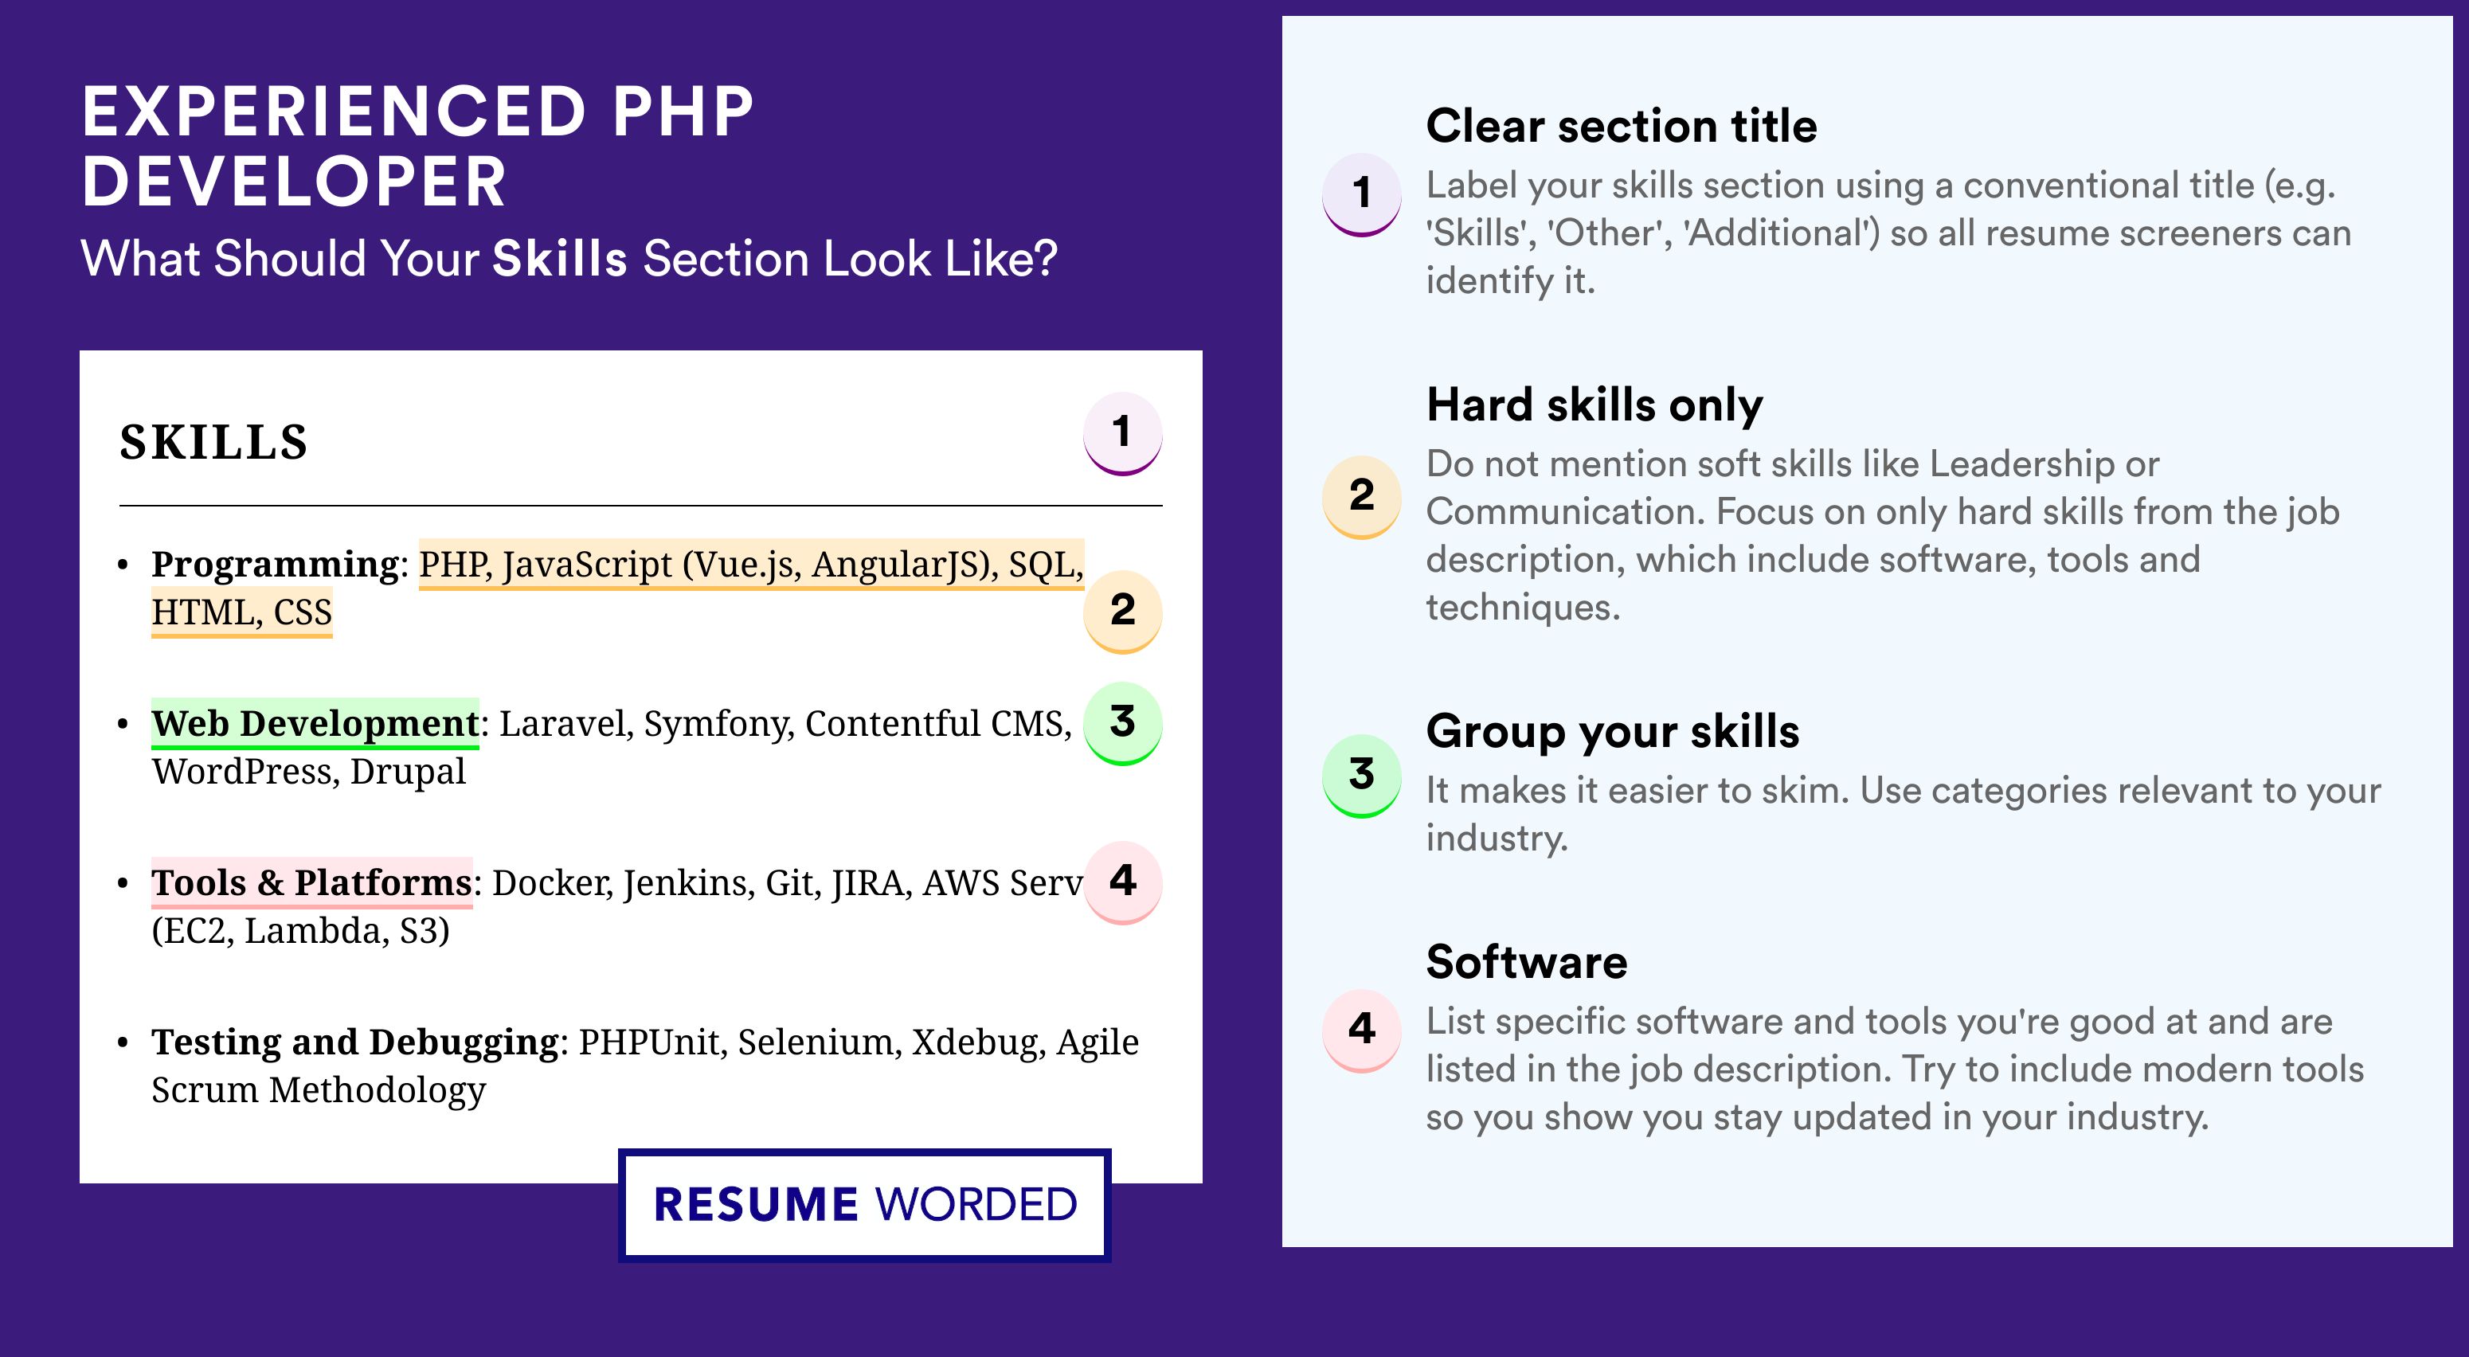Click the SKILLS section heading

tap(213, 443)
